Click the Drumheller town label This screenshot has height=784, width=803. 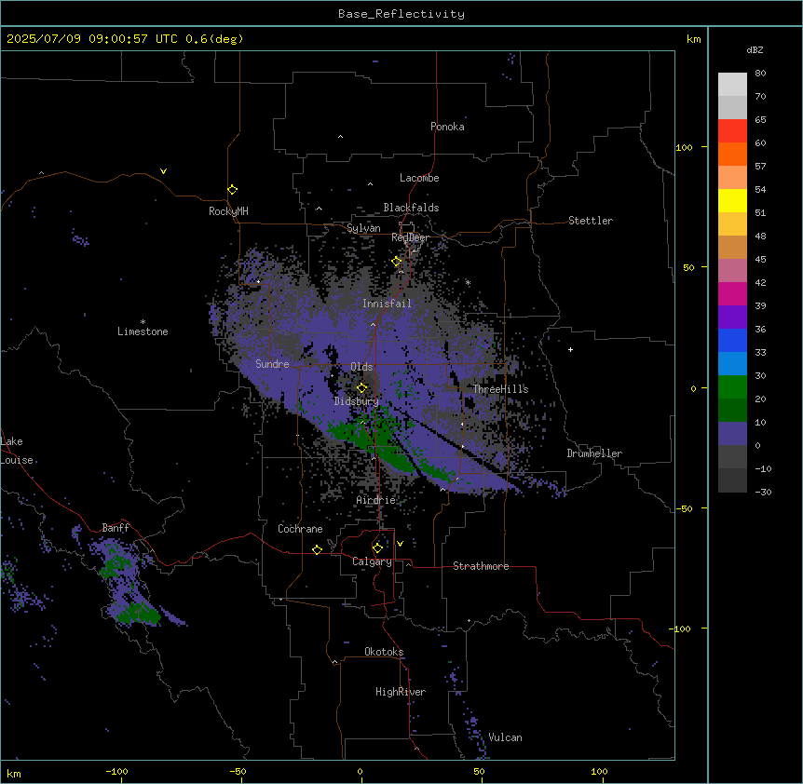[x=594, y=453]
